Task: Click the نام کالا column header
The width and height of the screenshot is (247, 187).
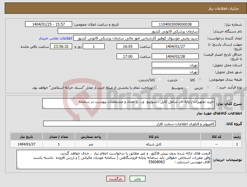Action: [154, 137]
